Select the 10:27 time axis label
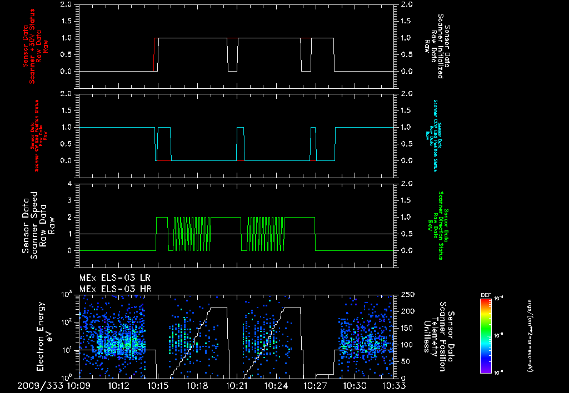Image resolution: width=569 pixels, height=393 pixels. point(316,386)
